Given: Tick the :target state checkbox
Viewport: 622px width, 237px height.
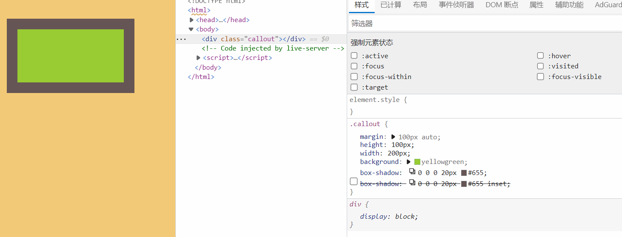Looking at the screenshot, I should (354, 87).
